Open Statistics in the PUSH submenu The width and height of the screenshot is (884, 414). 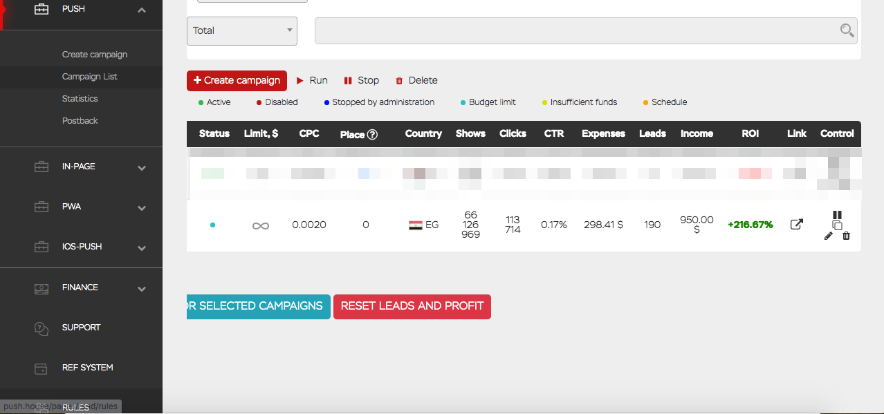tap(80, 99)
